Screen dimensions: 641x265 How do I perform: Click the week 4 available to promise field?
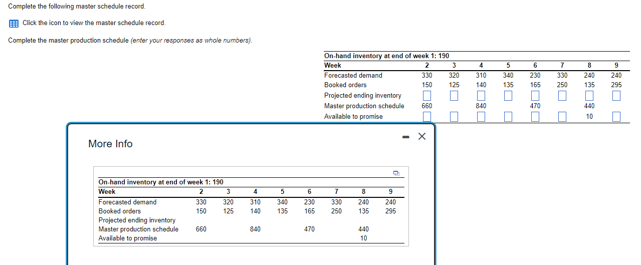pos(481,117)
